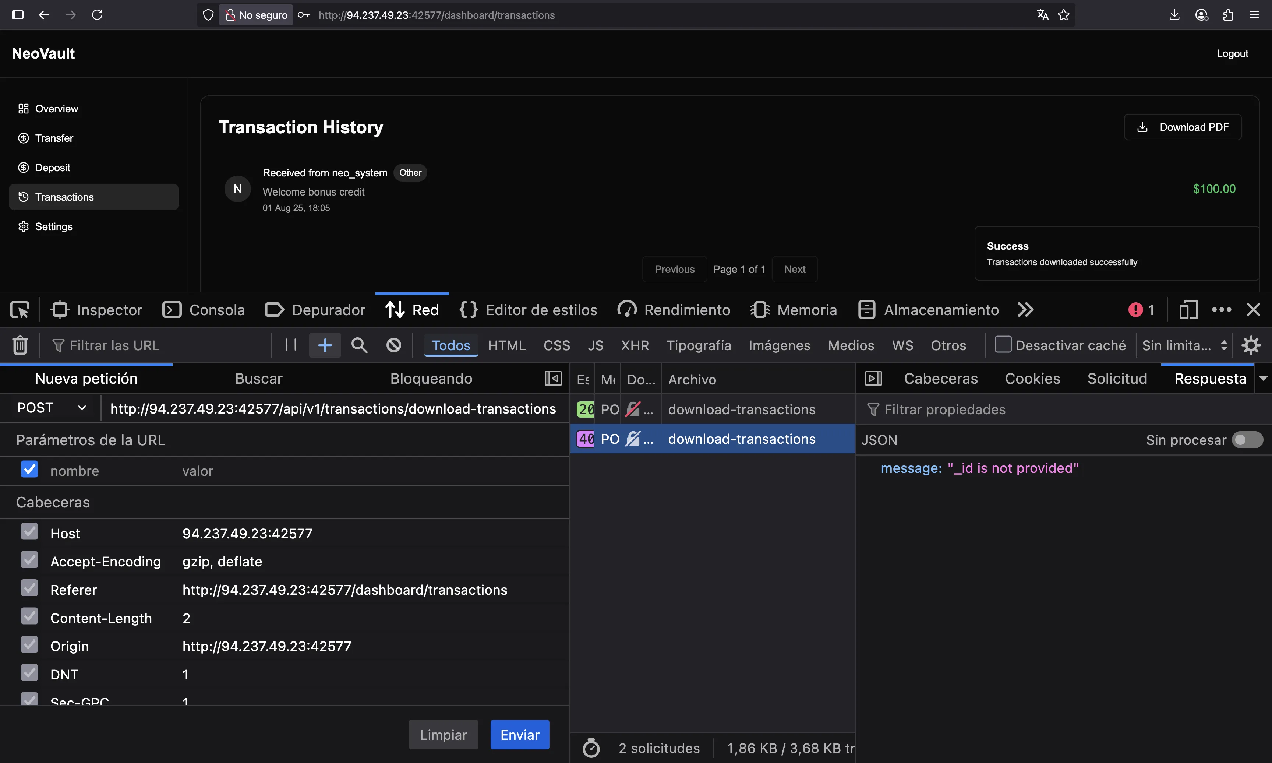Image resolution: width=1272 pixels, height=763 pixels.
Task: Pause network recording
Action: (291, 345)
